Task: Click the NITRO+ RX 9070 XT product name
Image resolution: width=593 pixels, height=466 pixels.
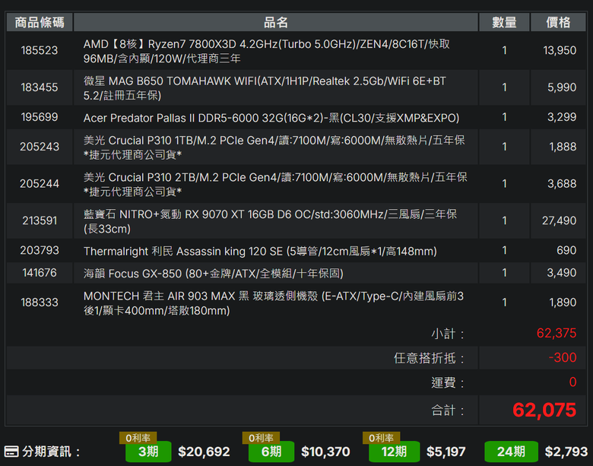Action: click(x=270, y=221)
